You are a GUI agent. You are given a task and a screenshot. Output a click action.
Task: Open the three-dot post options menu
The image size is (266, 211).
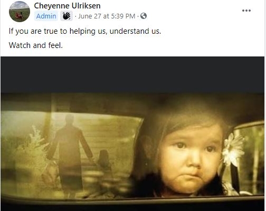pos(246,11)
